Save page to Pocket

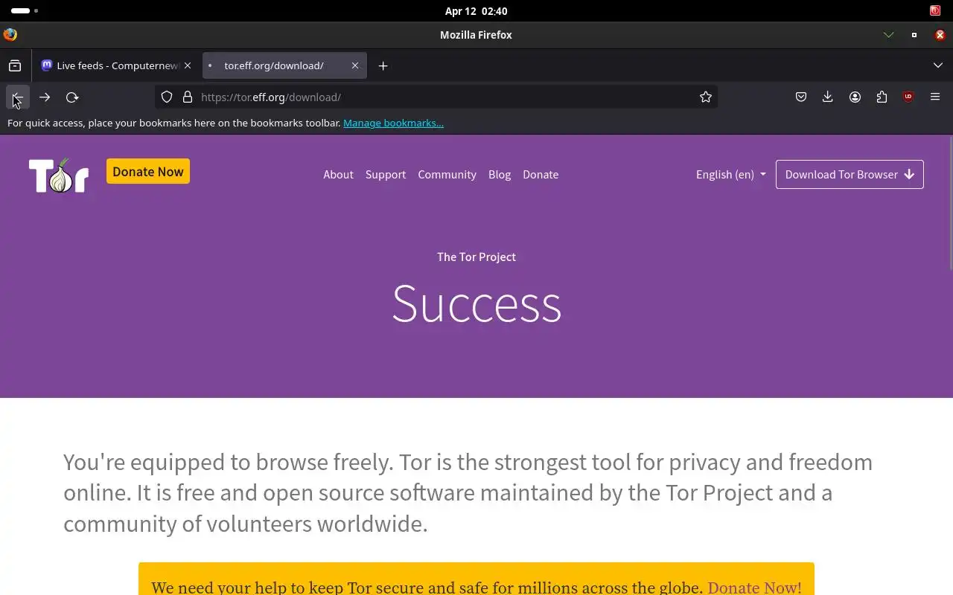pyautogui.click(x=801, y=97)
